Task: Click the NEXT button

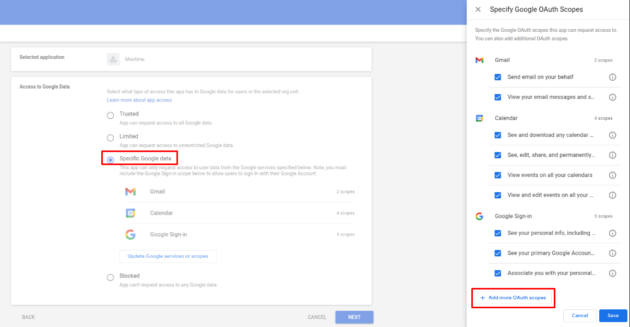Action: [x=354, y=317]
